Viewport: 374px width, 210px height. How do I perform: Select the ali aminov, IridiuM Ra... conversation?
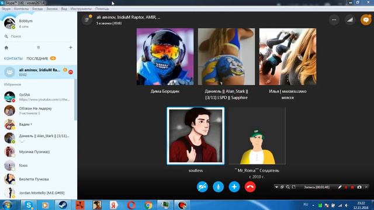tap(38, 72)
